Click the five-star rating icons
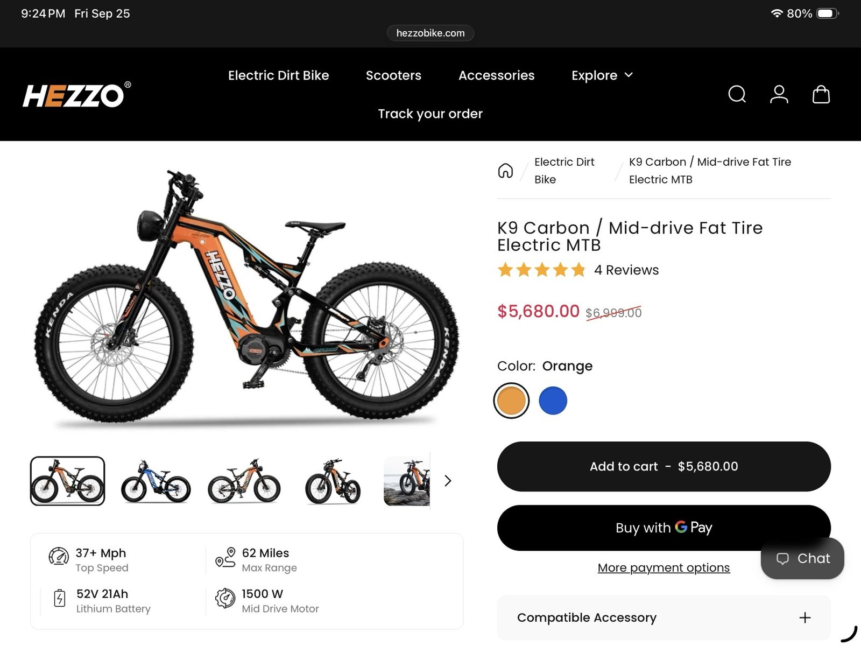This screenshot has height=646, width=861. pos(541,270)
